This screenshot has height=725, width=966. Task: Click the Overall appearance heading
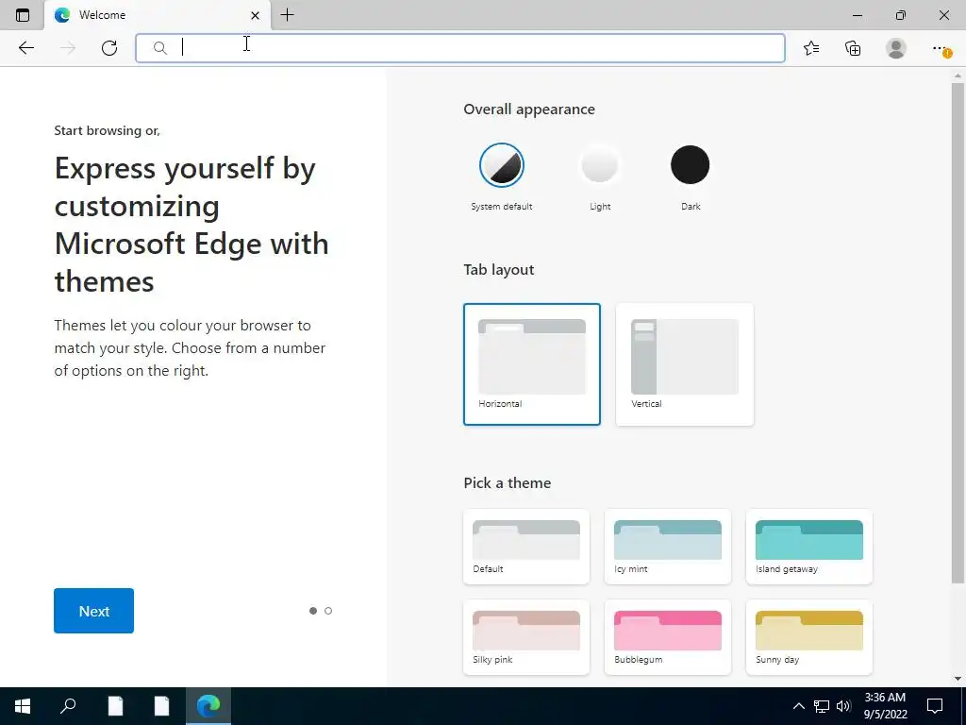click(529, 110)
